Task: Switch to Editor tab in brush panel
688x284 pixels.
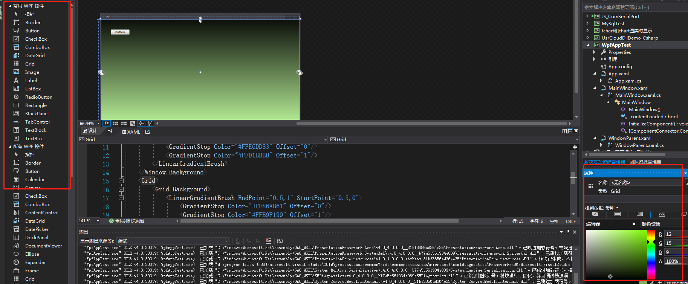Action: pyautogui.click(x=593, y=224)
